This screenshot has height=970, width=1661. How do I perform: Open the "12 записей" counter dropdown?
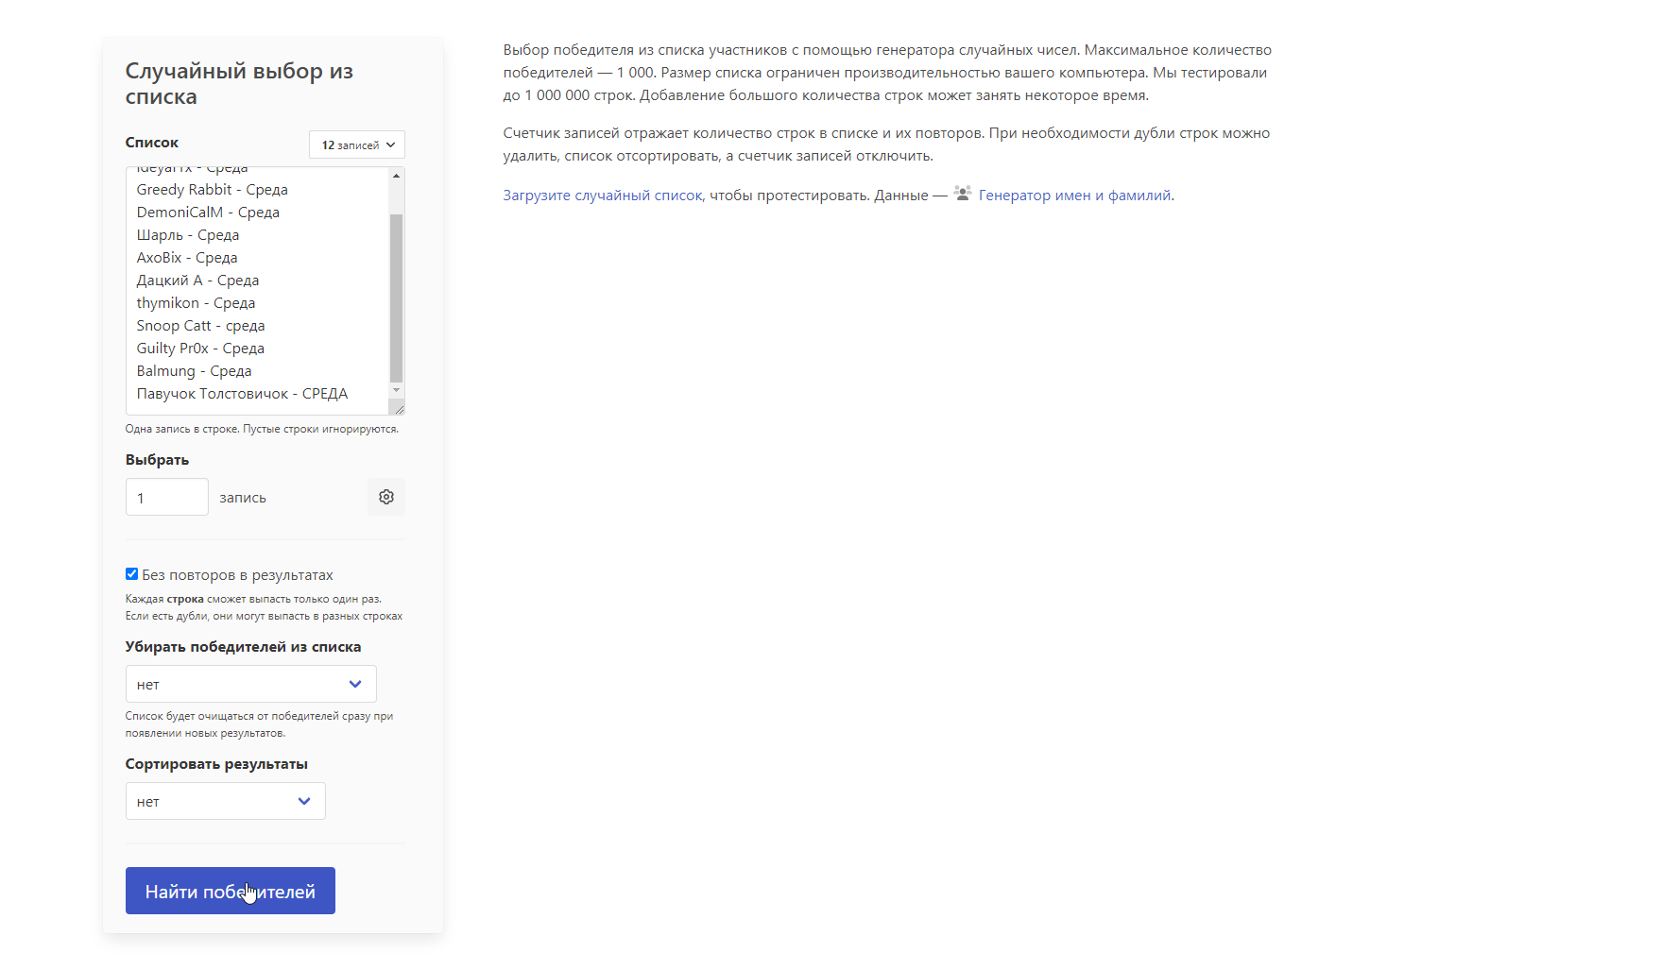pos(357,145)
